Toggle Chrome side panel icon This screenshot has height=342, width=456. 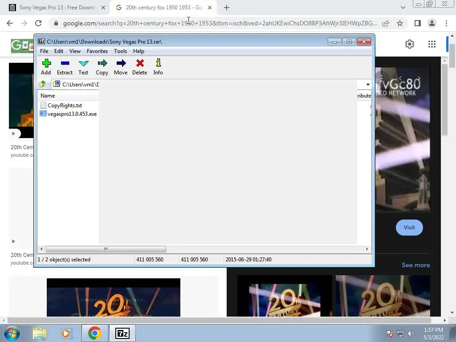(x=418, y=23)
